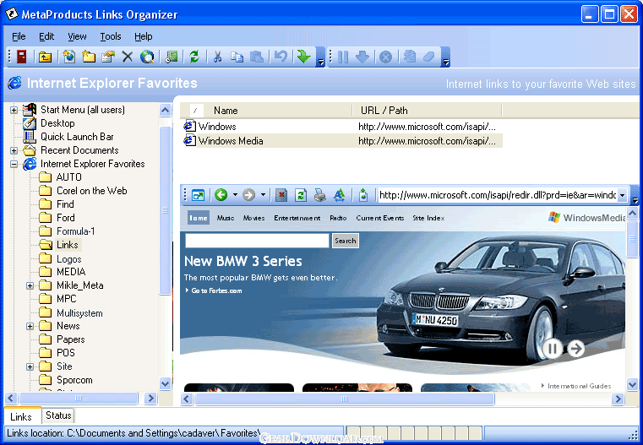This screenshot has height=445, width=643.
Task: Click the web page search text box
Action: (257, 241)
